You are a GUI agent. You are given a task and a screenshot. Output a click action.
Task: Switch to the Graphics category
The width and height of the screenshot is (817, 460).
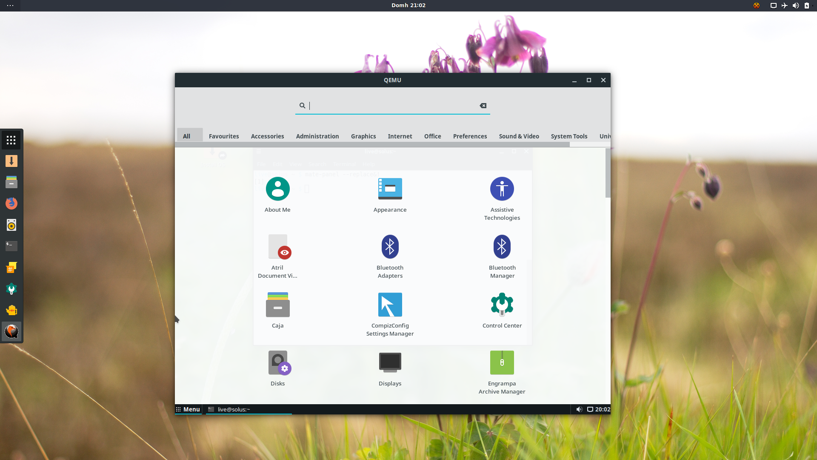[x=363, y=136]
